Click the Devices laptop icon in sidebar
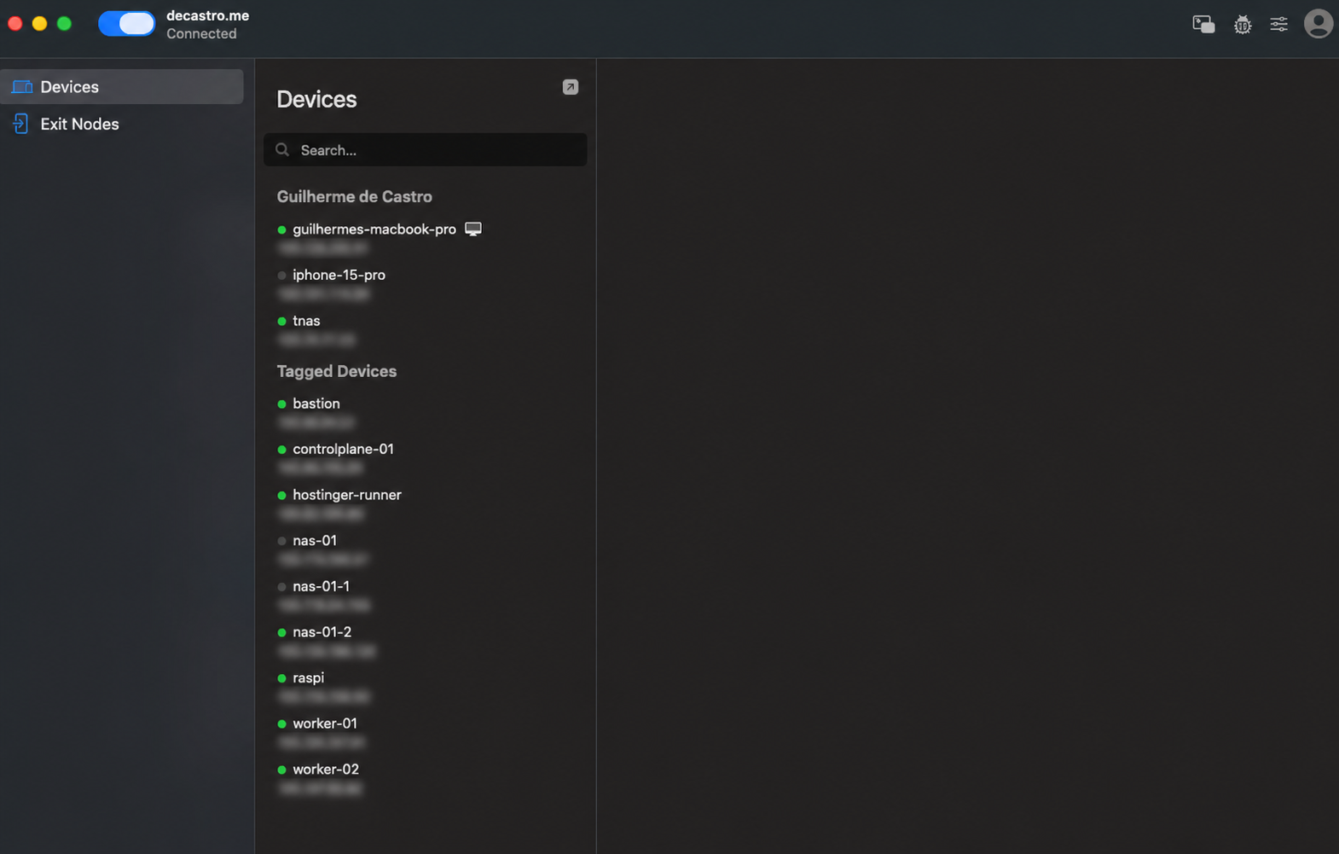The image size is (1339, 854). point(22,87)
